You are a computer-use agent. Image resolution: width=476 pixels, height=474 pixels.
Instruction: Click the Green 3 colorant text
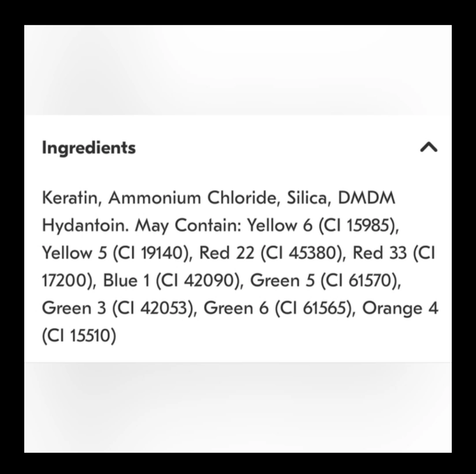74,308
